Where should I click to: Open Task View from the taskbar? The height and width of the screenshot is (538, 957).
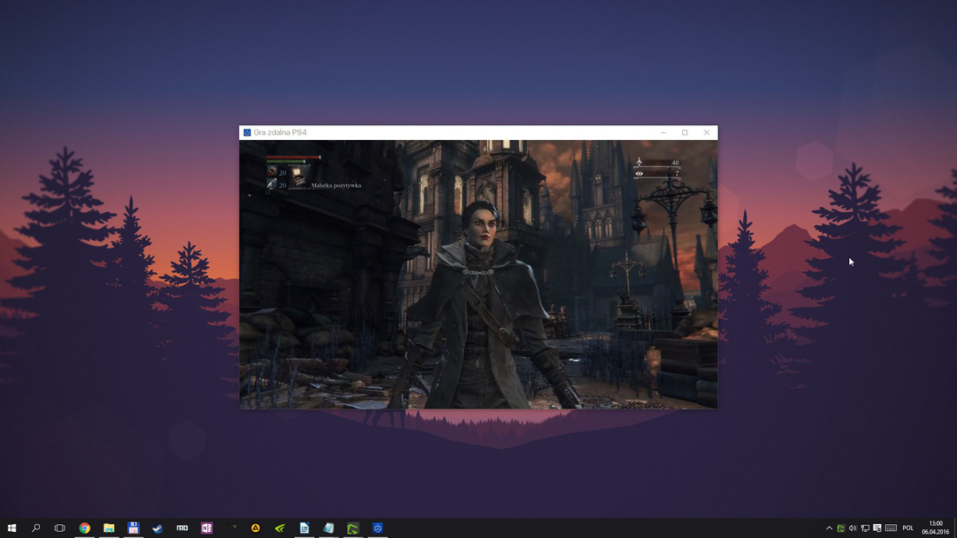[60, 528]
